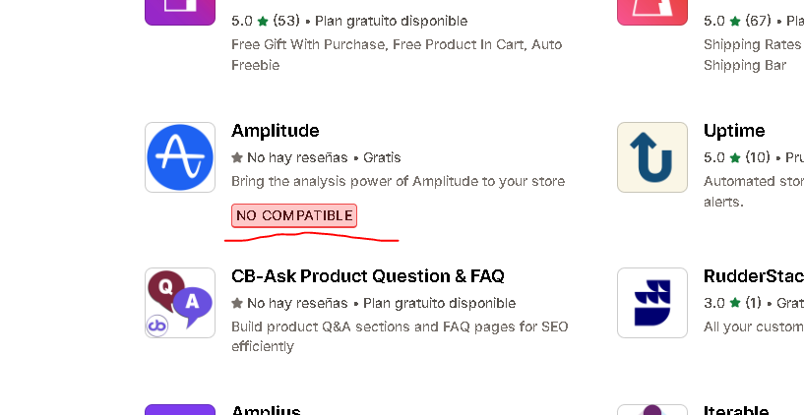The image size is (804, 415).
Task: Select the RudderStack app icon
Action: click(x=651, y=303)
